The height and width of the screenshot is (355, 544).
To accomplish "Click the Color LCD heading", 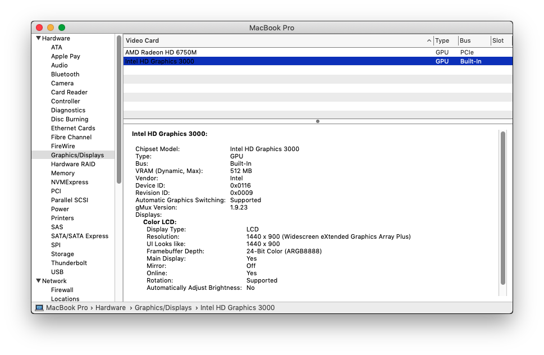I will tap(160, 222).
